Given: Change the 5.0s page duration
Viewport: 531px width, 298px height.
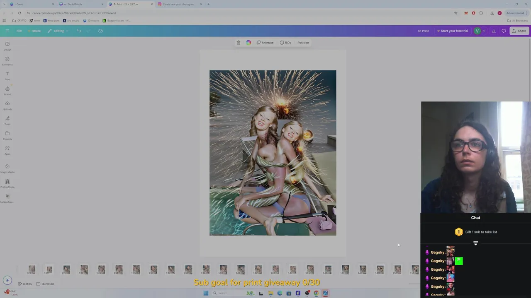Looking at the screenshot, I should 285,43.
